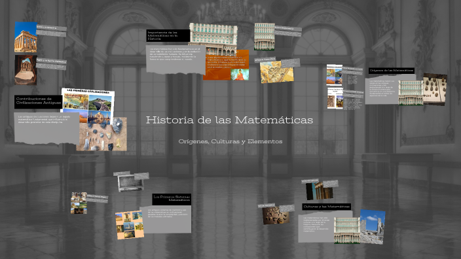Click the palace building photo at top right of center
This screenshot has height=259, width=461.
265,37
